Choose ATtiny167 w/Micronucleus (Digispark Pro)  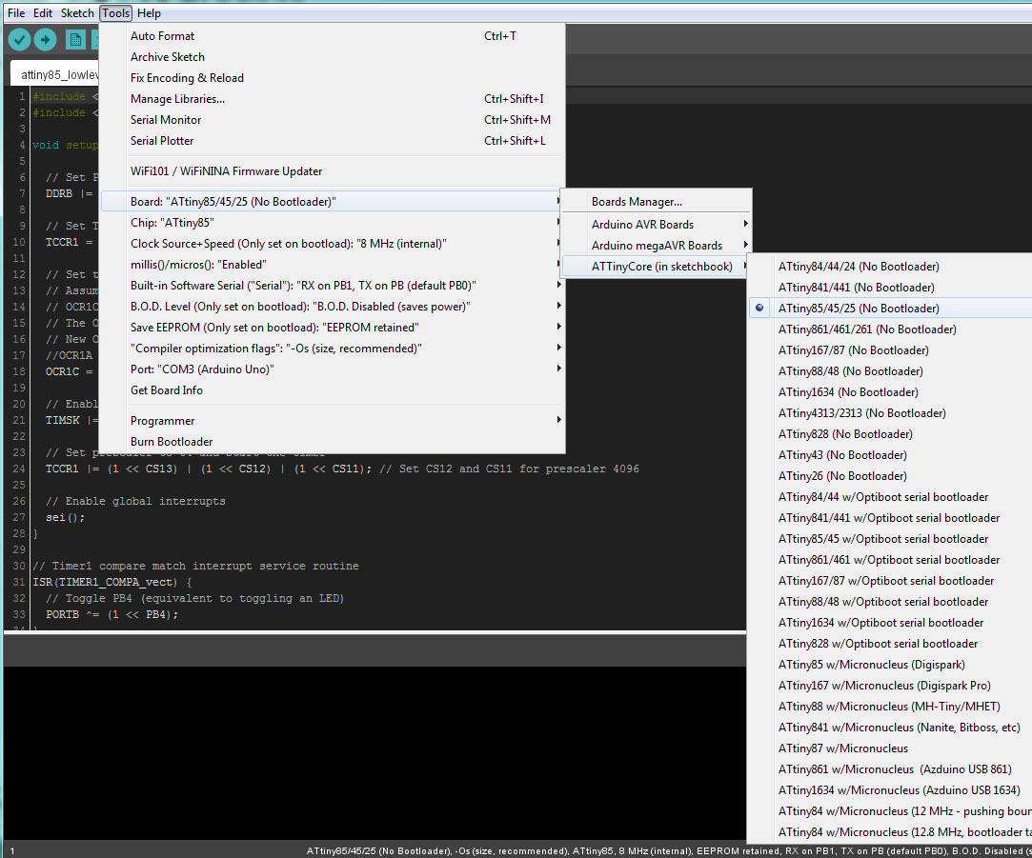[x=890, y=686]
